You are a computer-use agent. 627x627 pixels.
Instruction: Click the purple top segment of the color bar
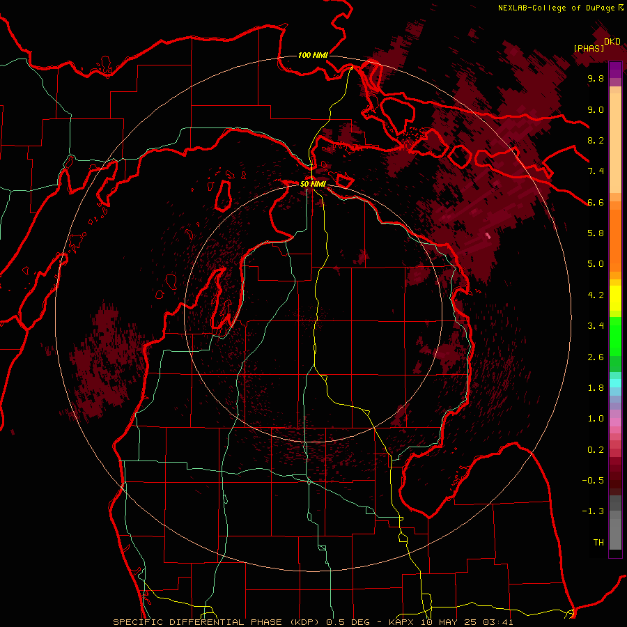[615, 70]
